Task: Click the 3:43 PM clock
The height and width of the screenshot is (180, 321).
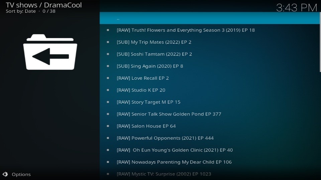Action: (297, 8)
